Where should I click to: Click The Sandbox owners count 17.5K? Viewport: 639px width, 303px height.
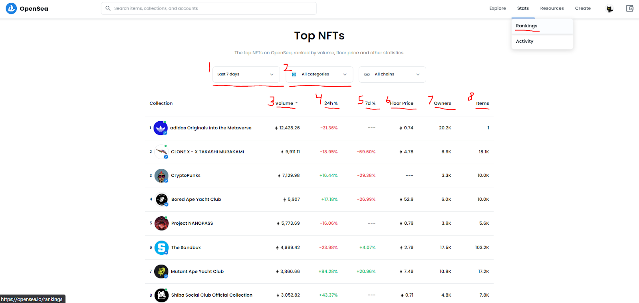coord(446,248)
